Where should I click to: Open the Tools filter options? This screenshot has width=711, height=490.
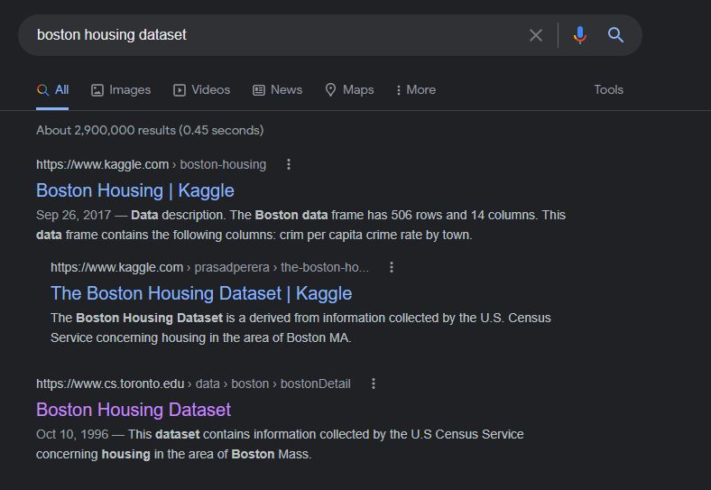pos(608,90)
